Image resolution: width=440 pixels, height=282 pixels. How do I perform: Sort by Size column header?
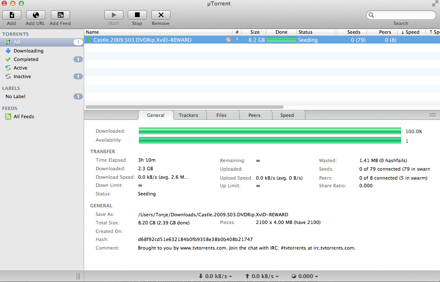pos(254,32)
